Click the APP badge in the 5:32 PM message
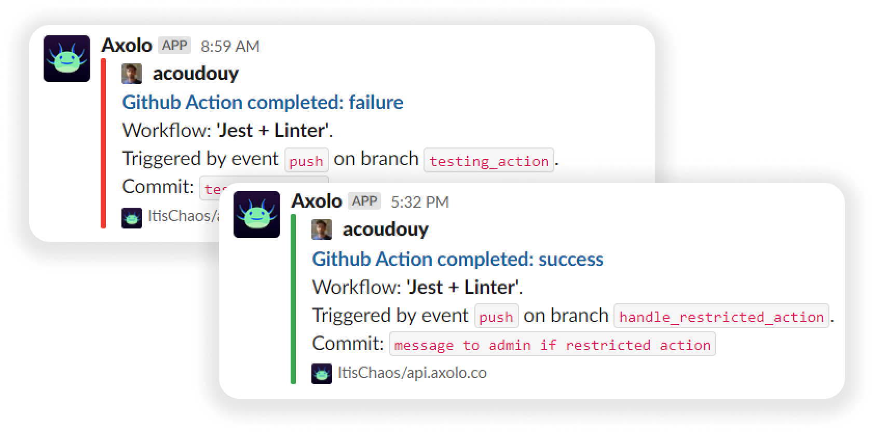The height and width of the screenshot is (432, 874). click(364, 201)
